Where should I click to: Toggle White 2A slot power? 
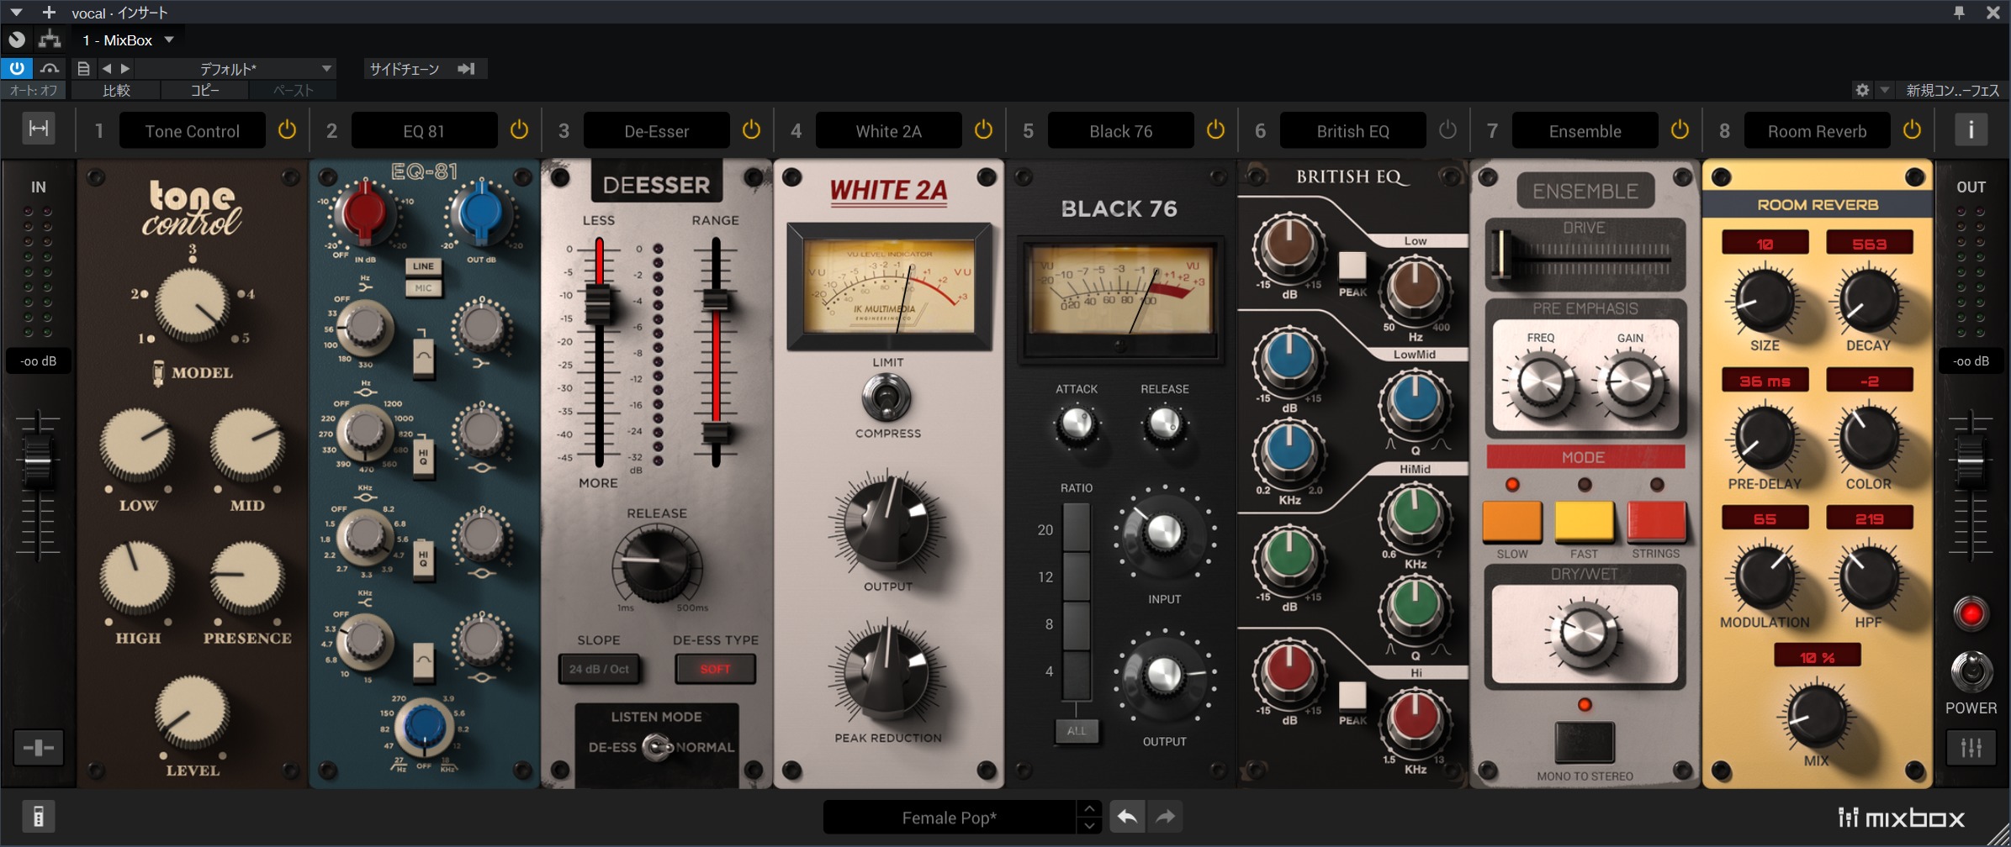(x=983, y=130)
